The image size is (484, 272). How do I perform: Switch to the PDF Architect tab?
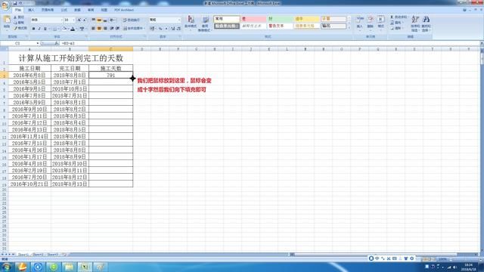[124, 10]
